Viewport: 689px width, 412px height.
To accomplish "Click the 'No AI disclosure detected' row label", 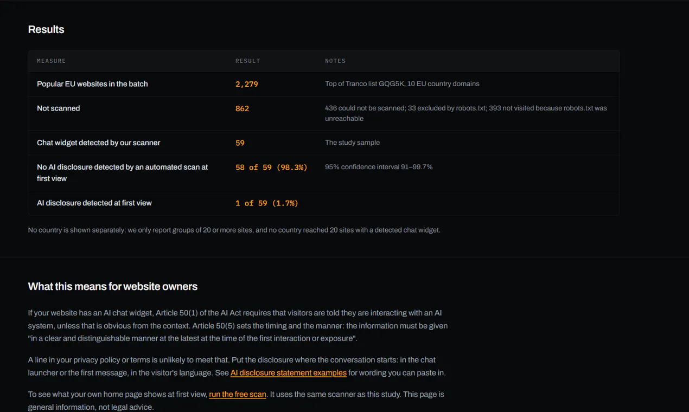I will click(123, 173).
